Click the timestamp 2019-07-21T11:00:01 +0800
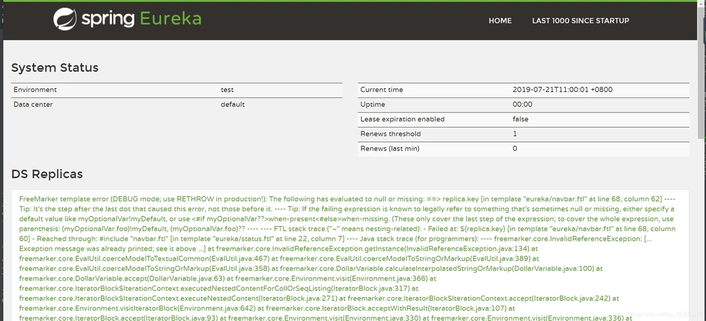This screenshot has width=706, height=321. 562,90
